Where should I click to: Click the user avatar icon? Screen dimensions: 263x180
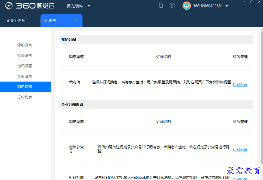click(187, 6)
